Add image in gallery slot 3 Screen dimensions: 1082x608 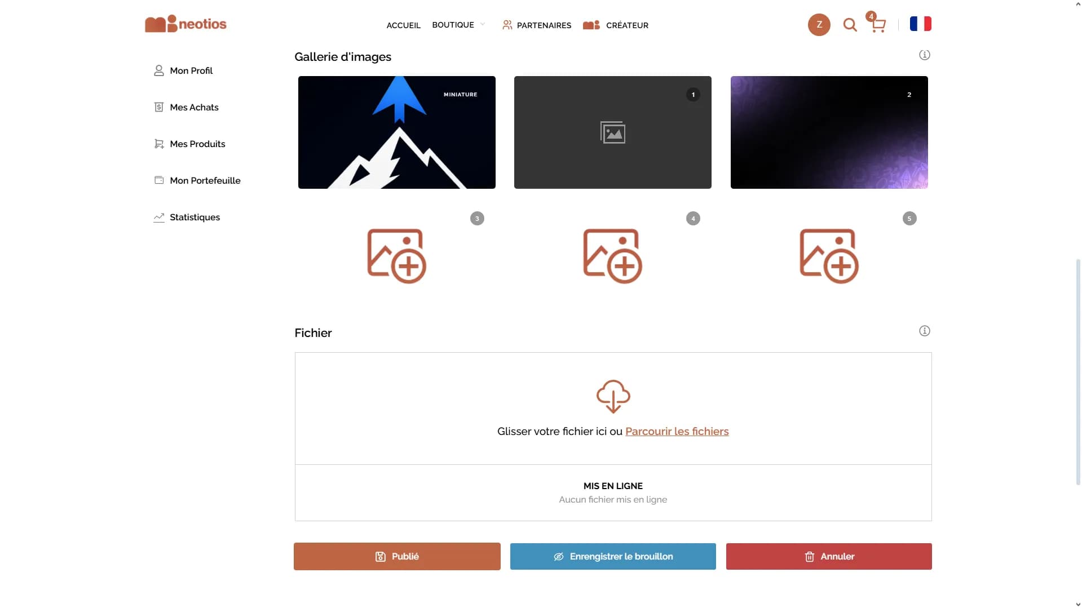(396, 256)
